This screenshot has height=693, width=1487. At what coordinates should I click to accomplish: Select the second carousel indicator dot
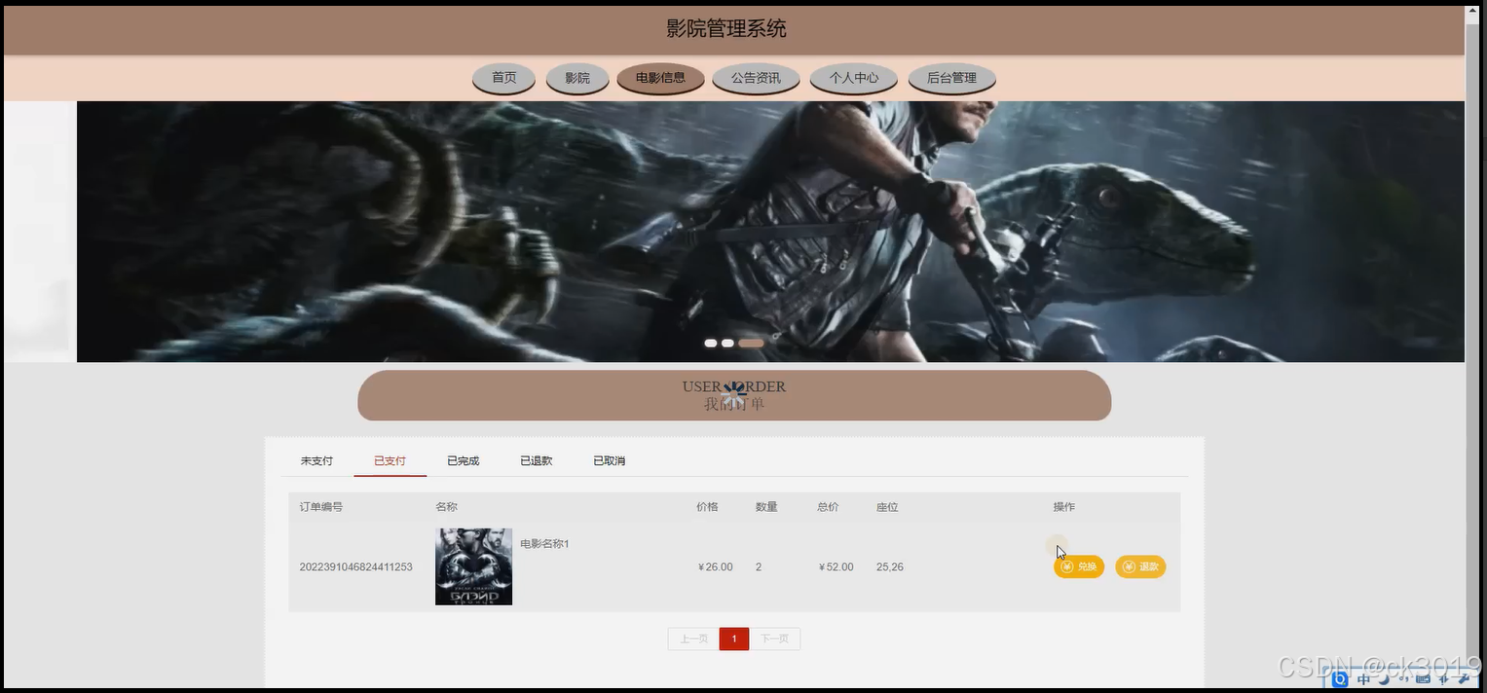[x=727, y=343]
